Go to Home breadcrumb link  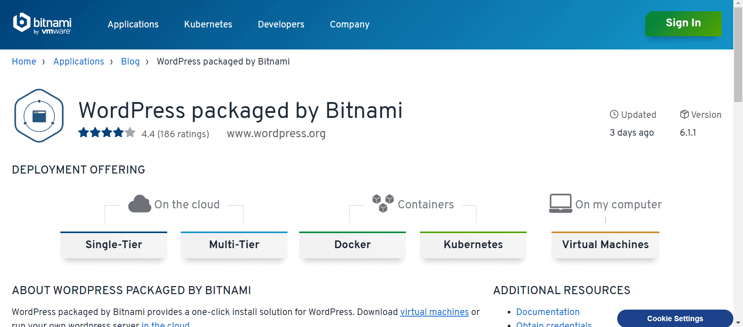pyautogui.click(x=24, y=61)
